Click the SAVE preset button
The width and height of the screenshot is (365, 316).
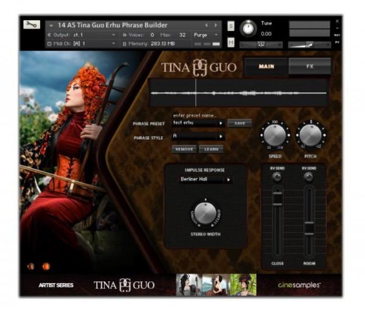click(240, 123)
